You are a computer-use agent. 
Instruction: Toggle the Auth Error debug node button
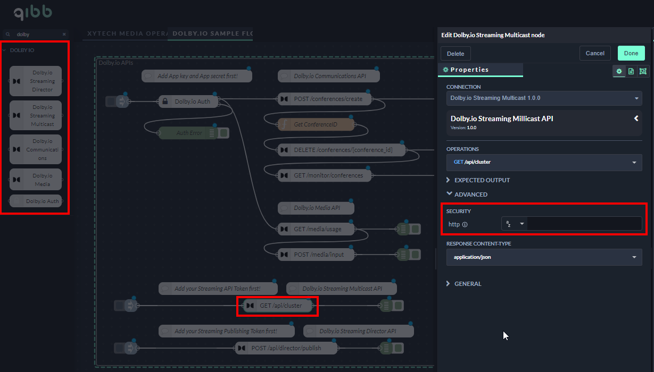coord(224,133)
